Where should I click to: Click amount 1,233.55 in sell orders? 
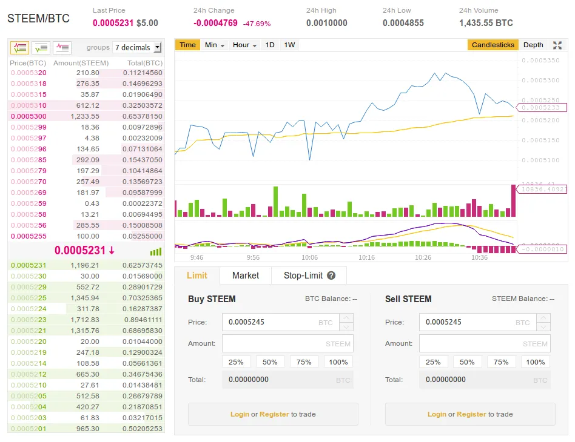pyautogui.click(x=85, y=116)
